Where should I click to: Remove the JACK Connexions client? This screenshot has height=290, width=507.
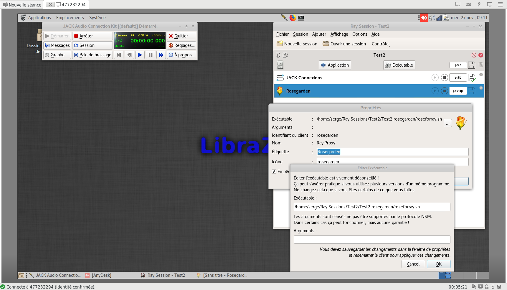[x=481, y=75]
